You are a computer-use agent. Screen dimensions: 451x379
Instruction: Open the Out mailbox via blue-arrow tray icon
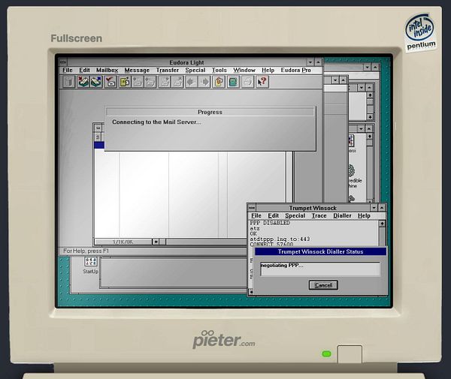(96, 82)
